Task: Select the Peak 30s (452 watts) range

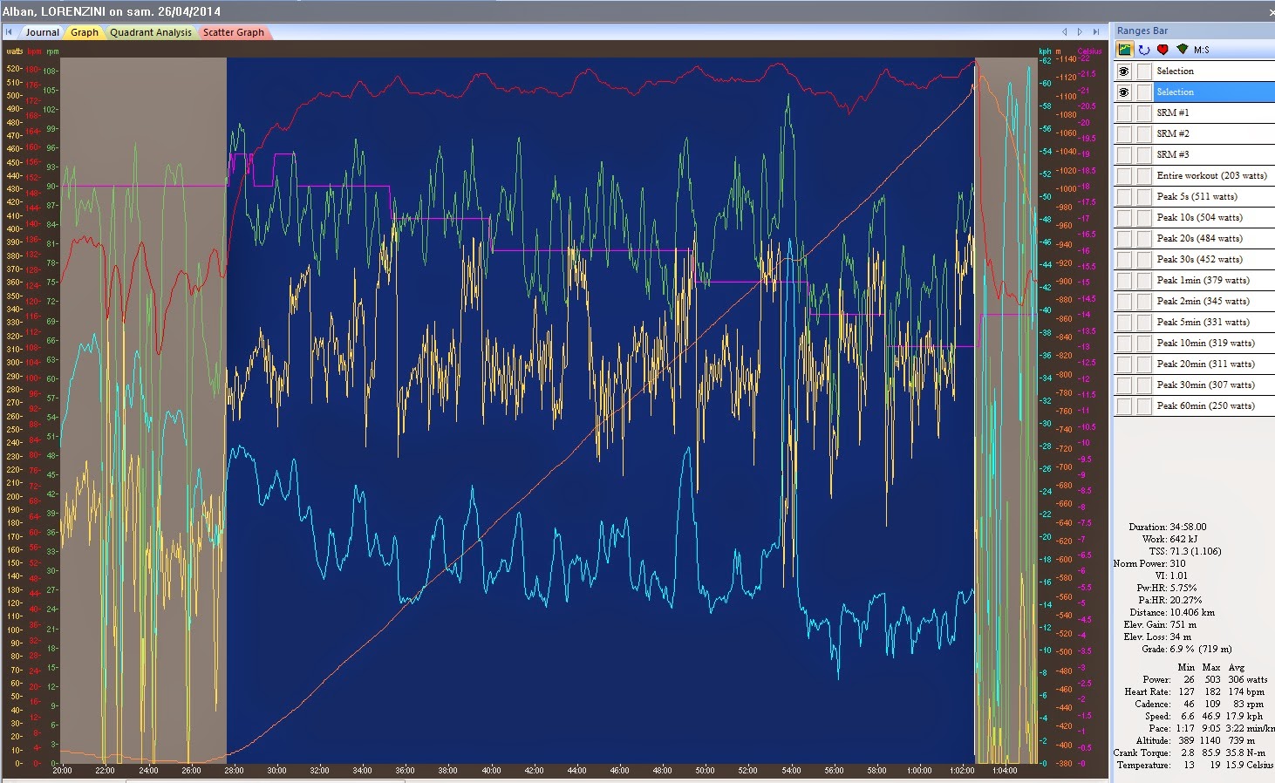Action: point(1213,260)
